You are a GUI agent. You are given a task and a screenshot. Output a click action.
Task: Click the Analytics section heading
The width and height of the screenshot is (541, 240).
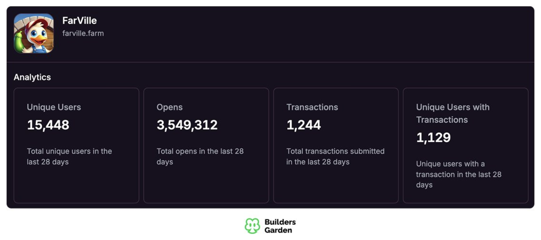32,77
